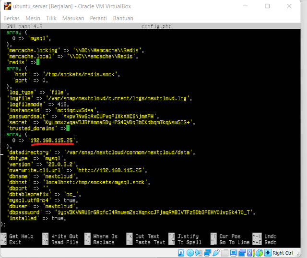The width and height of the screenshot is (307, 258).
Task: Click the nano 'Redo' shortcut label
Action: [x=271, y=242]
